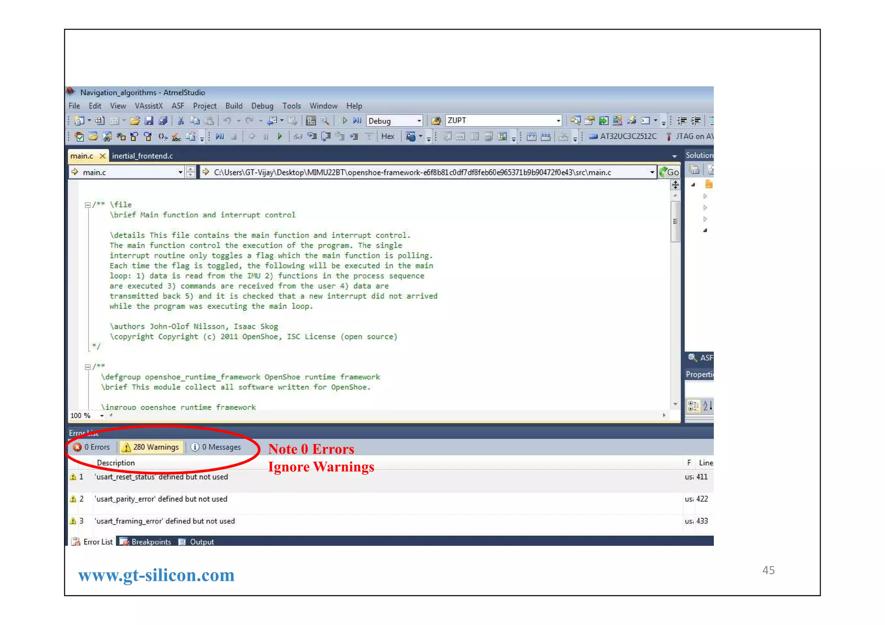Click the spell-check abc icon
The width and height of the screenshot is (885, 625).
pyautogui.click(x=176, y=137)
